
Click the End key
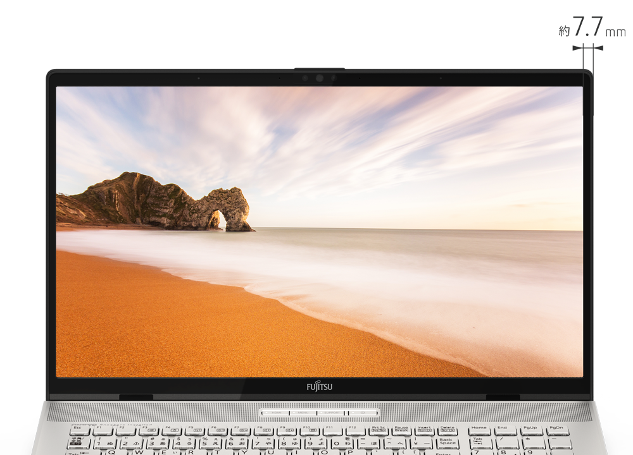point(502,430)
